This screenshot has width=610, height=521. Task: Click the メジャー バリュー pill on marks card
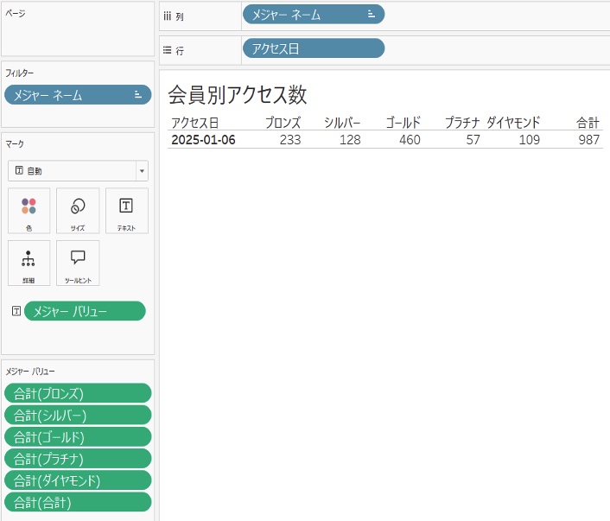coord(85,311)
